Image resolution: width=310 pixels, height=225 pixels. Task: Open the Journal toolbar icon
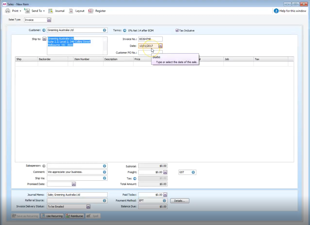pos(51,11)
